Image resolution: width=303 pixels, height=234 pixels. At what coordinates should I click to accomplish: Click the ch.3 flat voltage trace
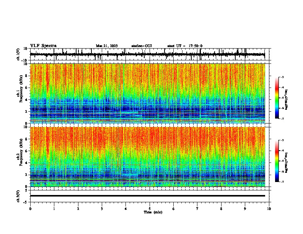pos(148,196)
